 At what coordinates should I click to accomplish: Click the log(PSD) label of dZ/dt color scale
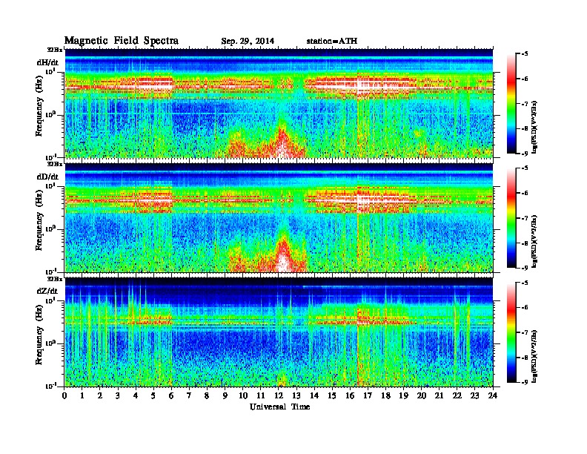point(534,355)
